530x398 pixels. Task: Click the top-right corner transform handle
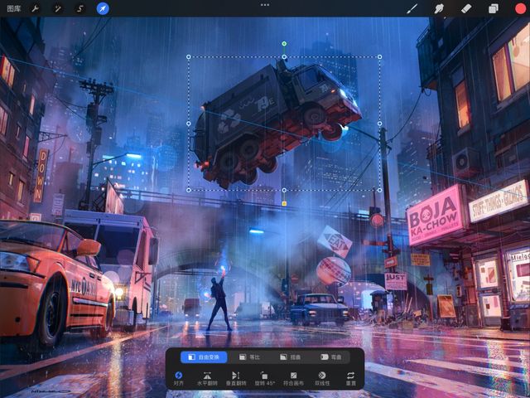point(379,57)
